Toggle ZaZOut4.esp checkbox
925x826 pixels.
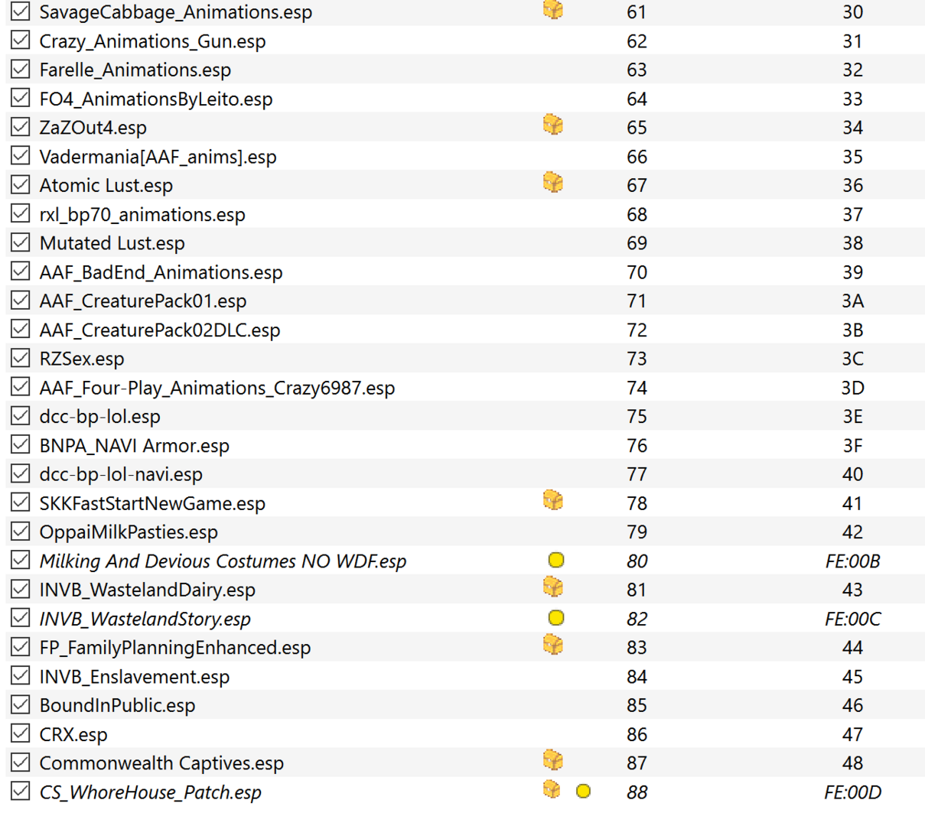21,127
